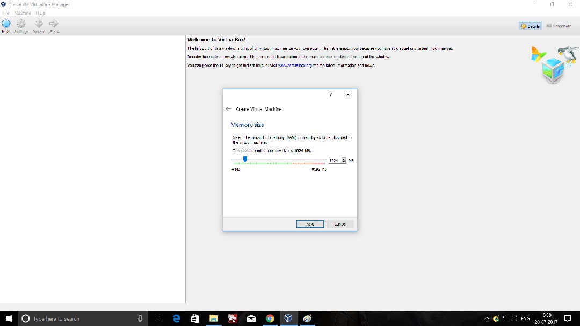Image resolution: width=580 pixels, height=326 pixels.
Task: Open the File menu
Action: 6,12
